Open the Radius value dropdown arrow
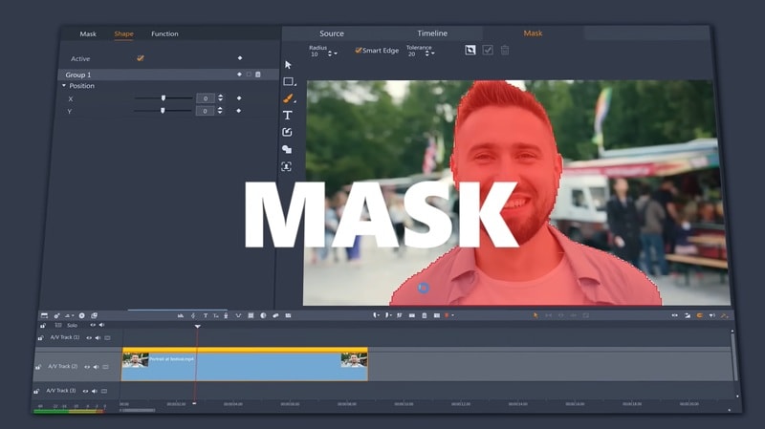Screen dimensions: 765x429 (x=336, y=54)
